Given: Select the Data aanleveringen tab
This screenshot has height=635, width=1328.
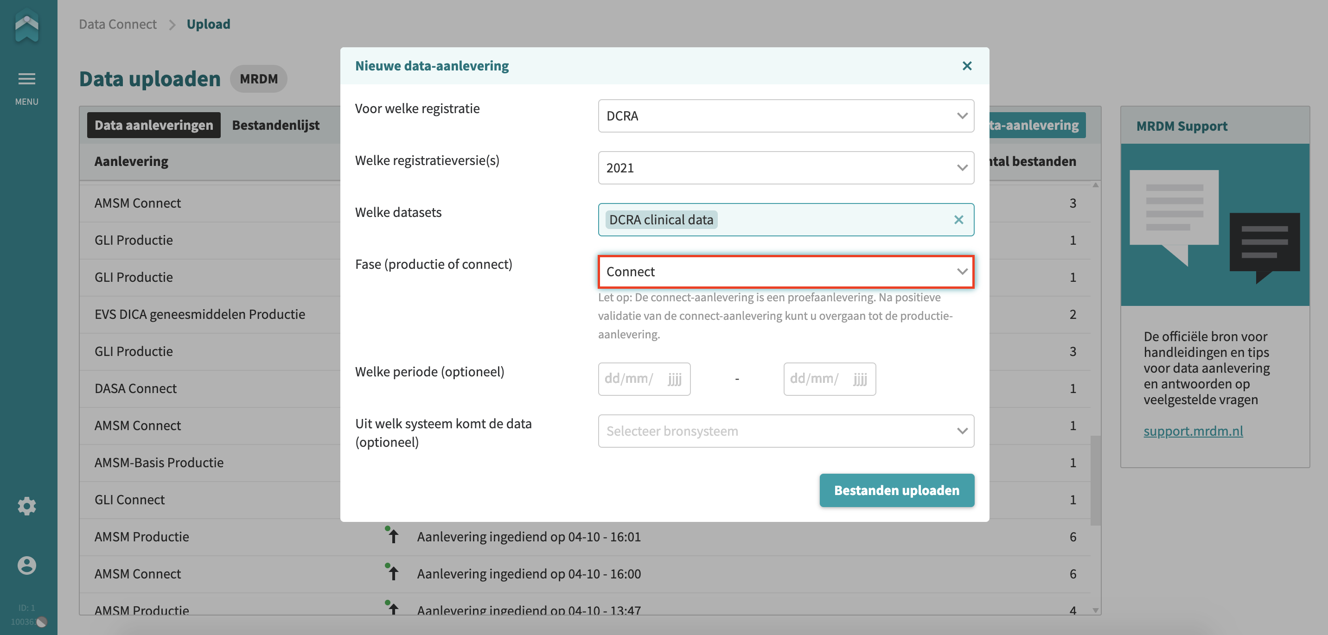Looking at the screenshot, I should (153, 125).
